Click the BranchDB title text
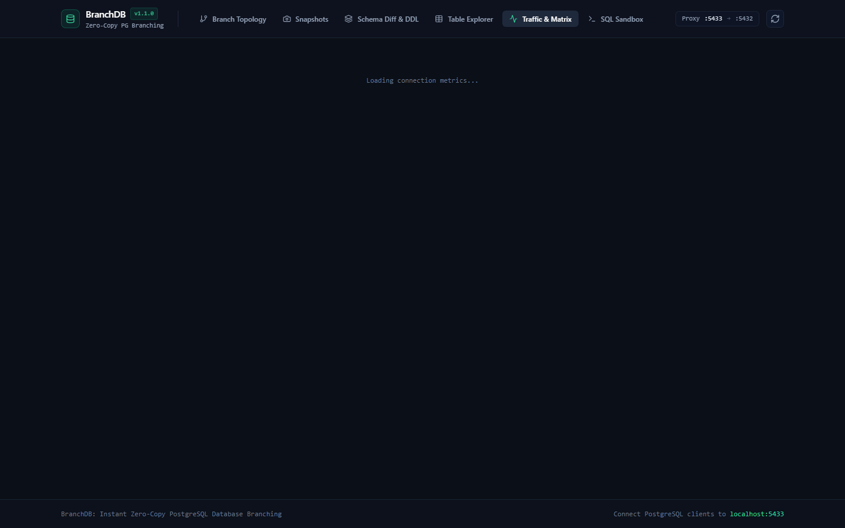Viewport: 845px width, 528px height. click(106, 14)
